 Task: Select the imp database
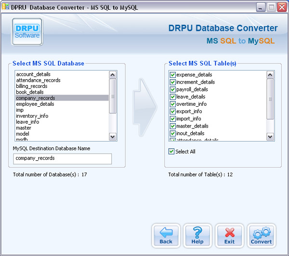click(x=62, y=110)
